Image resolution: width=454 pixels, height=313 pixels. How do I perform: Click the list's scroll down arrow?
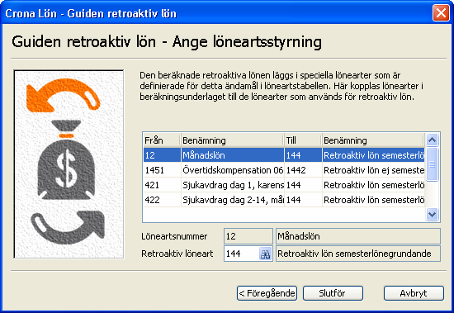pos(432,214)
